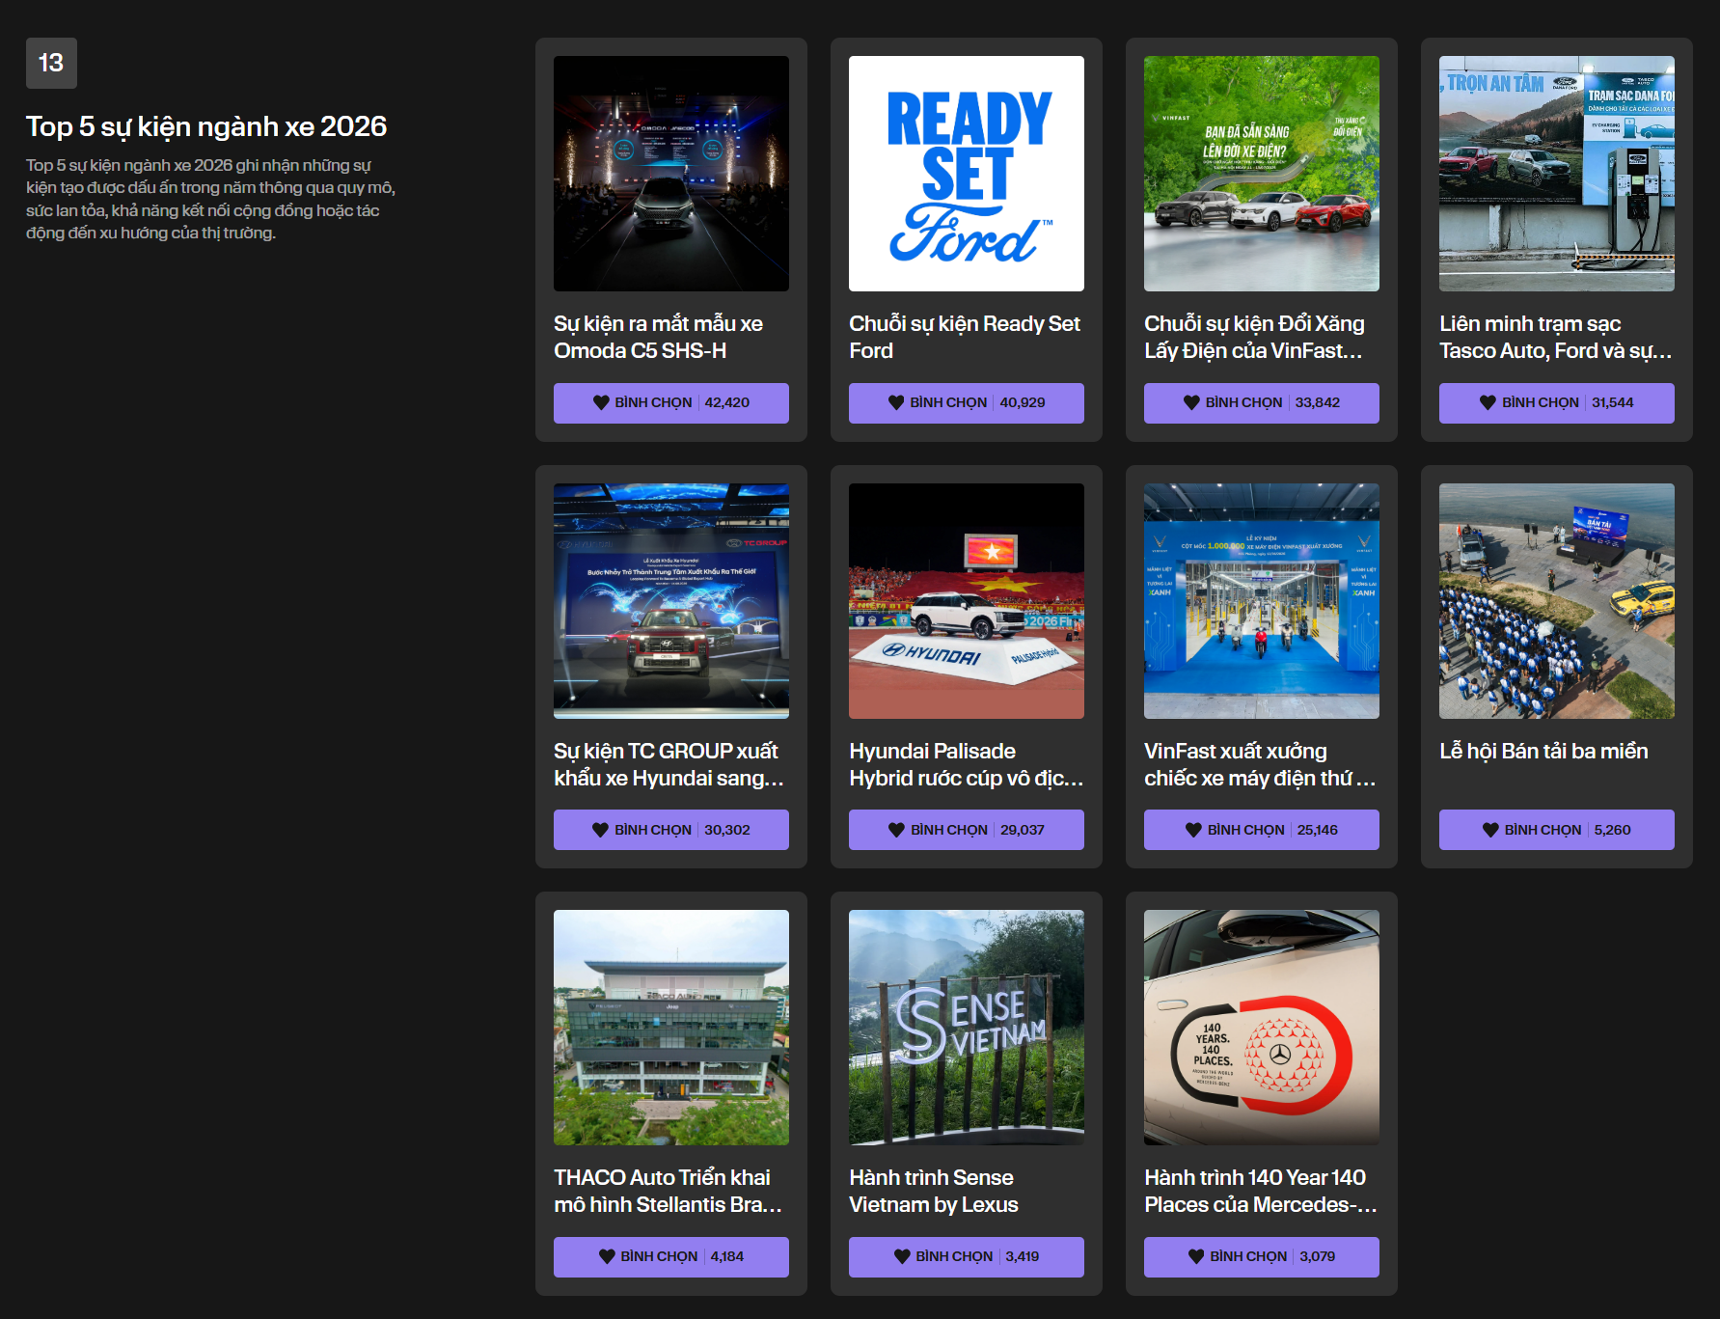Viewport: 1720px width, 1319px height.
Task: Click the heart icon for Omoda C5 SHS-H
Action: [601, 402]
